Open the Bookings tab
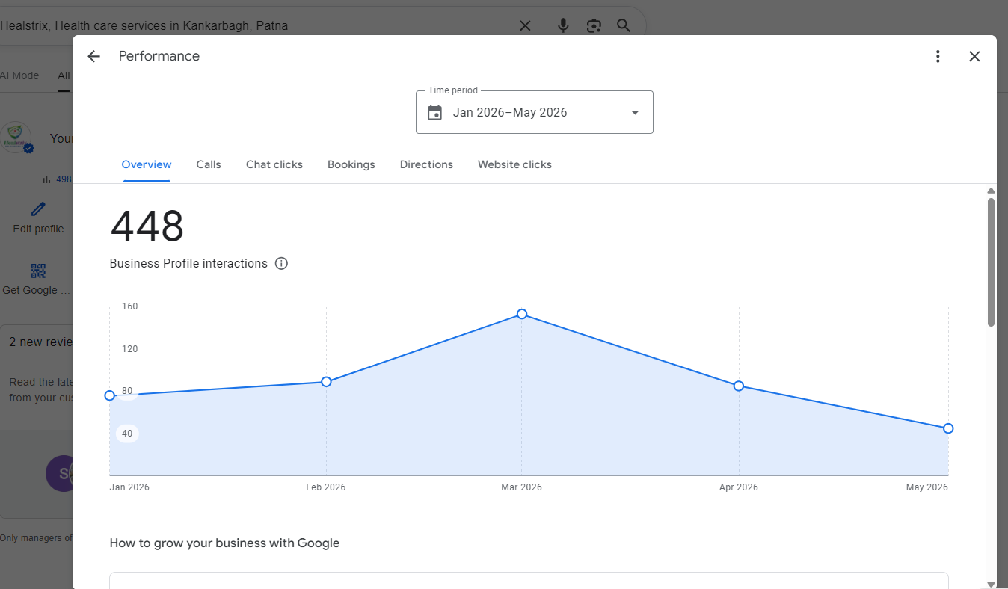 click(x=351, y=164)
